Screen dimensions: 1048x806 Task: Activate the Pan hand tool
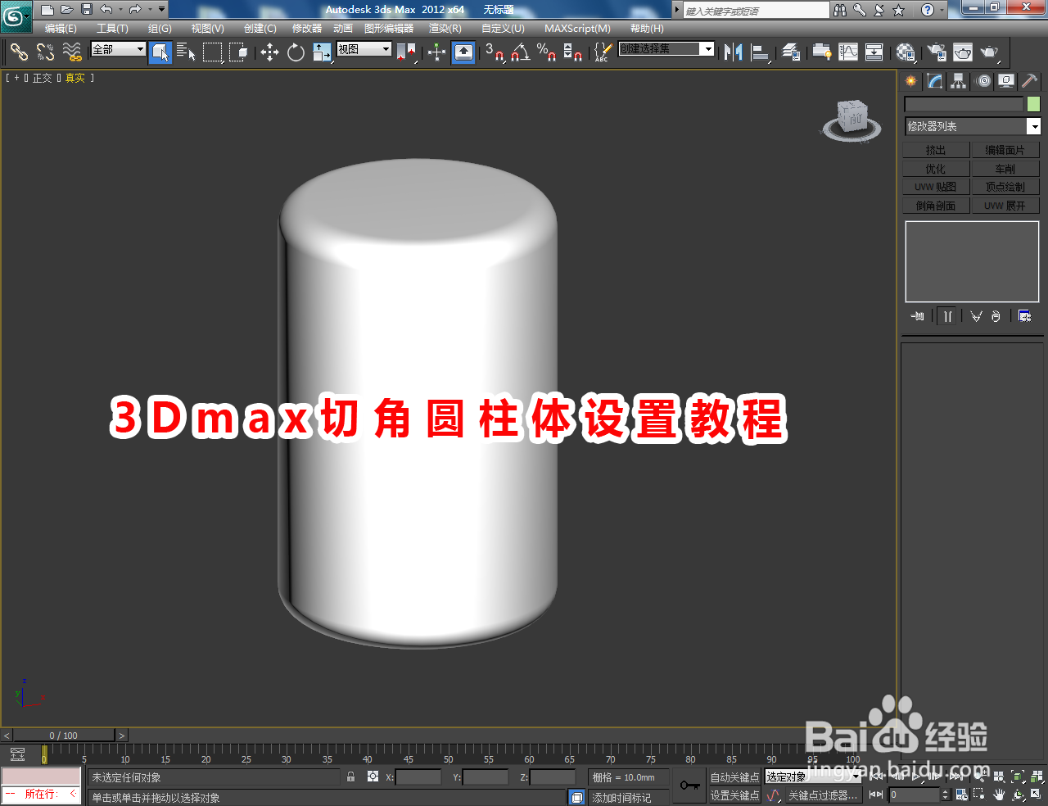997,795
